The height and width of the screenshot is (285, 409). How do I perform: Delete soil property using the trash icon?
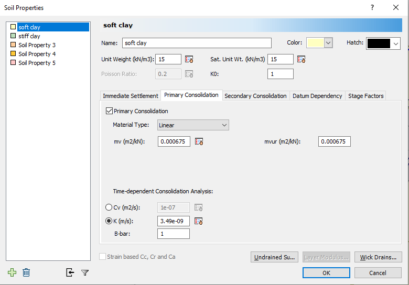(x=26, y=272)
